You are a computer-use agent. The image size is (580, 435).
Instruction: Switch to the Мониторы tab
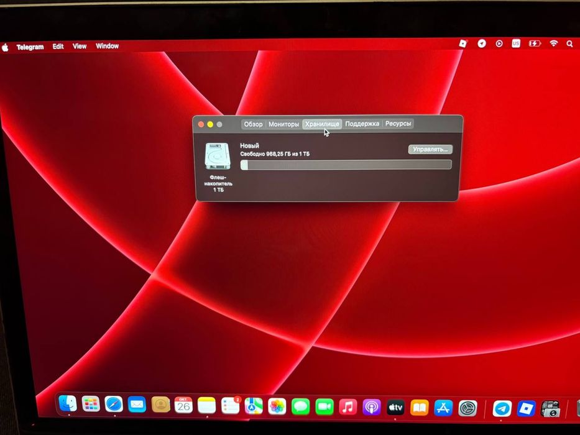[x=283, y=124]
